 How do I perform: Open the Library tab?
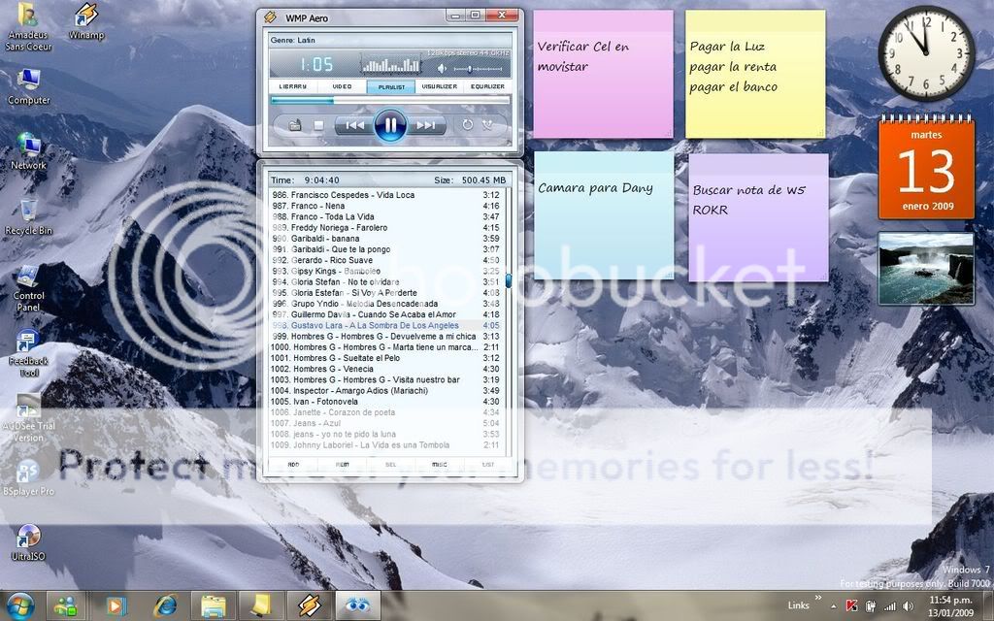(x=293, y=86)
